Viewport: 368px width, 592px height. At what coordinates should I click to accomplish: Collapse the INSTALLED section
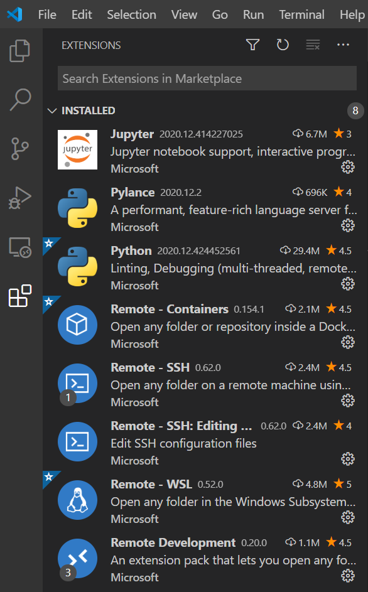coord(52,110)
